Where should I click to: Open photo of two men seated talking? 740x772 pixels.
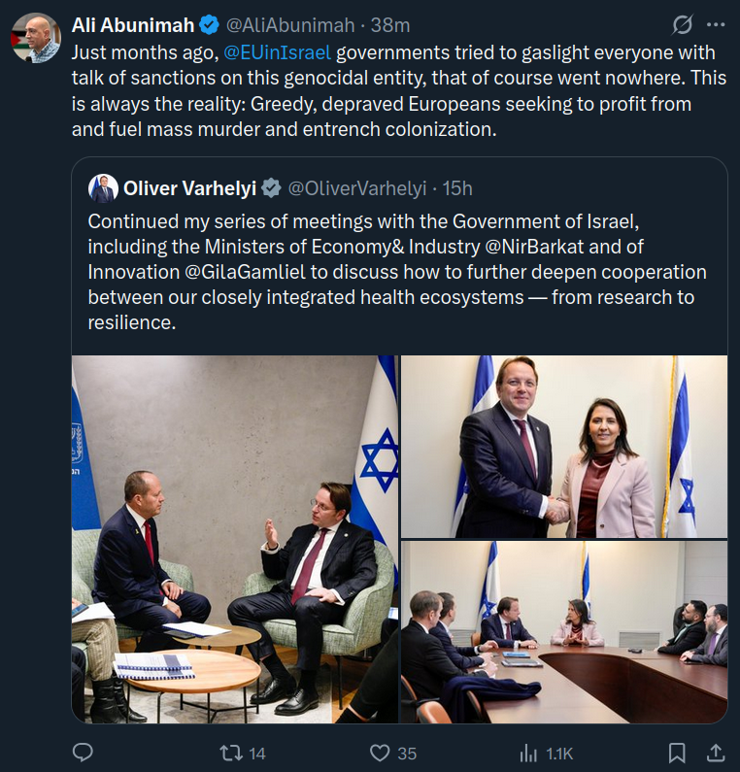(x=235, y=538)
